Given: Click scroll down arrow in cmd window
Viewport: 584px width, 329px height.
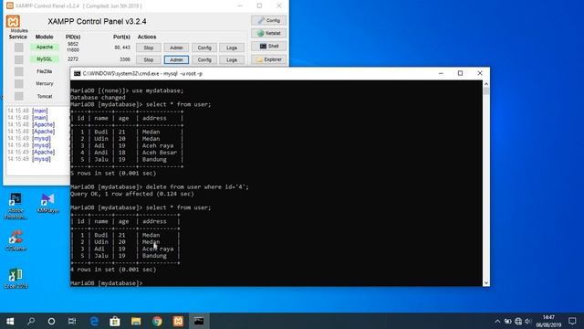Looking at the screenshot, I should (486, 283).
